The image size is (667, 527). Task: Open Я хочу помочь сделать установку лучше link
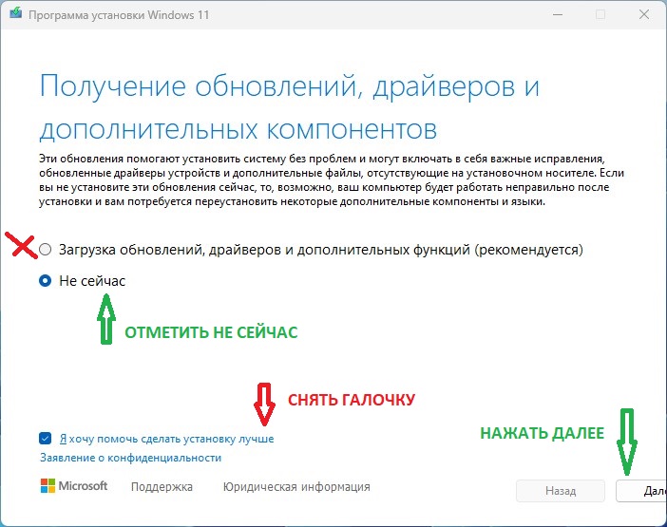166,439
